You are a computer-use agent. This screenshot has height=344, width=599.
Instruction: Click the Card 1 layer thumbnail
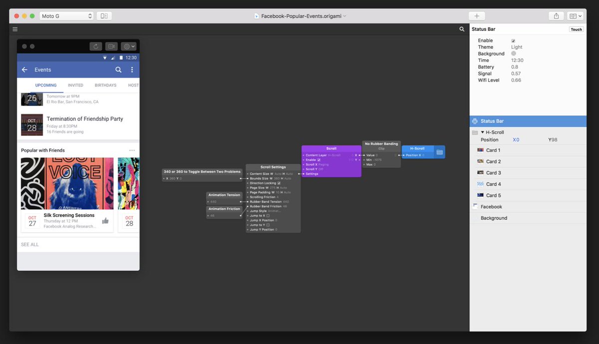pyautogui.click(x=480, y=150)
